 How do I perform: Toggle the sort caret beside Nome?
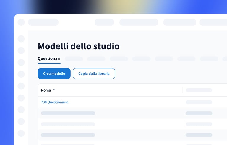(54, 90)
